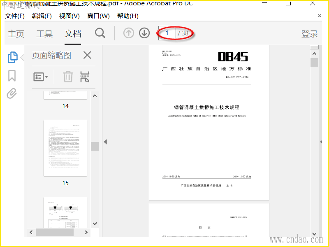Select the page 16 thumbnail with diagrams
Screen dimensions: 329x247
[65, 212]
